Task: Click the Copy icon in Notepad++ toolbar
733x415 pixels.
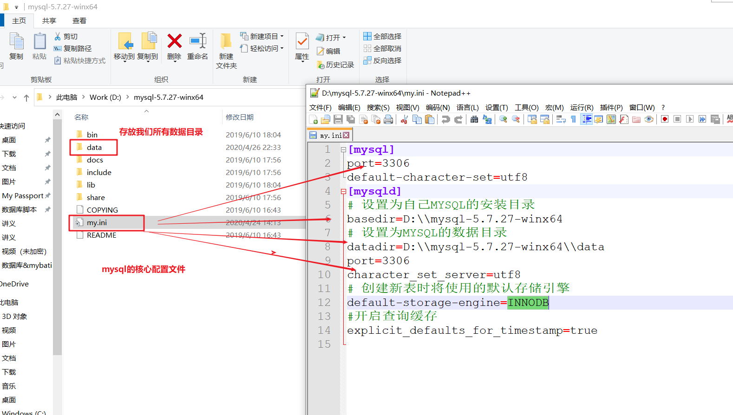Action: pyautogui.click(x=417, y=120)
